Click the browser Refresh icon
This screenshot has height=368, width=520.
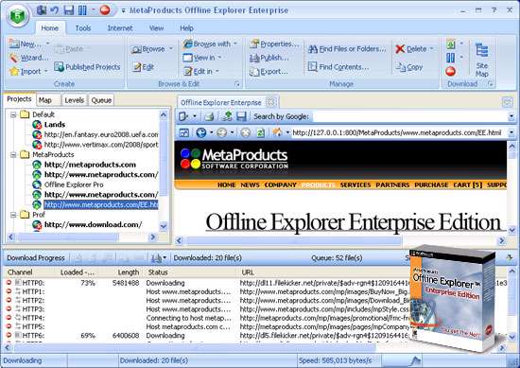[261, 132]
